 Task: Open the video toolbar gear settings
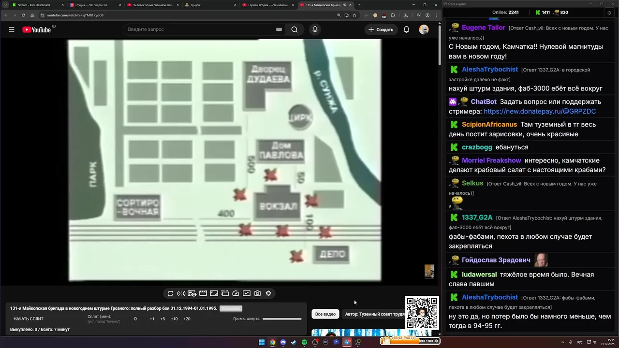coord(268,293)
